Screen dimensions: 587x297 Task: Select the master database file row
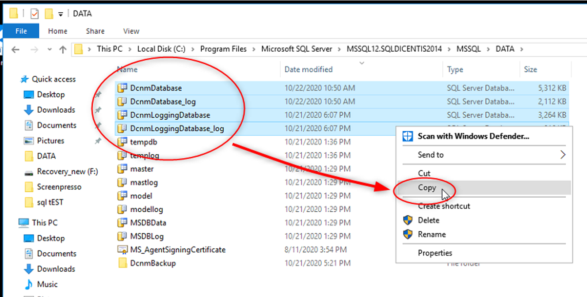pyautogui.click(x=142, y=169)
